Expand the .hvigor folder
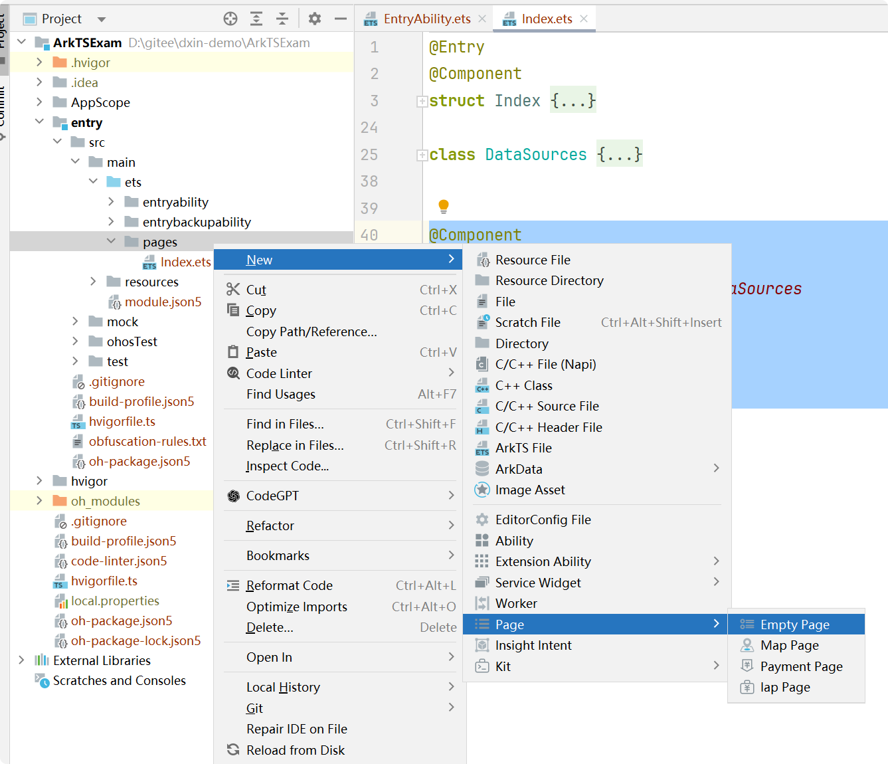The image size is (888, 764). (x=39, y=62)
